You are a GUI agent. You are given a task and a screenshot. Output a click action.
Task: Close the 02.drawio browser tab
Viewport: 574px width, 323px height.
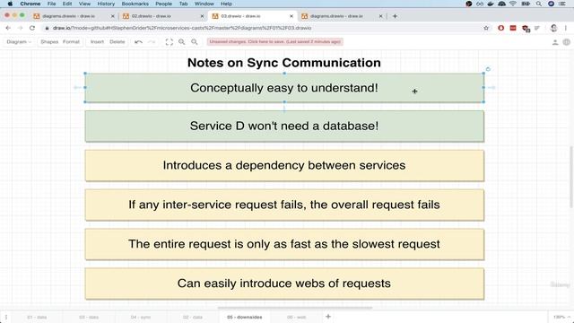click(202, 16)
